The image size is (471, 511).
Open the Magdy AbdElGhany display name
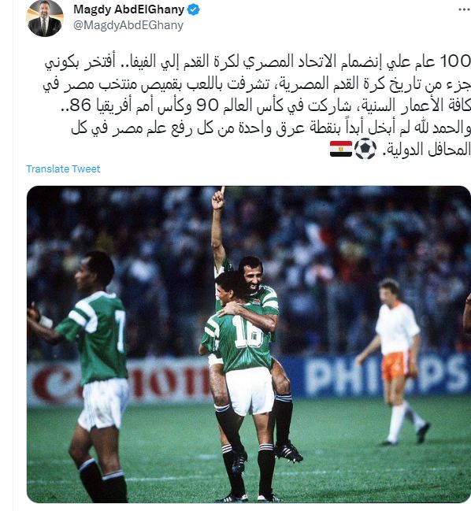click(128, 9)
